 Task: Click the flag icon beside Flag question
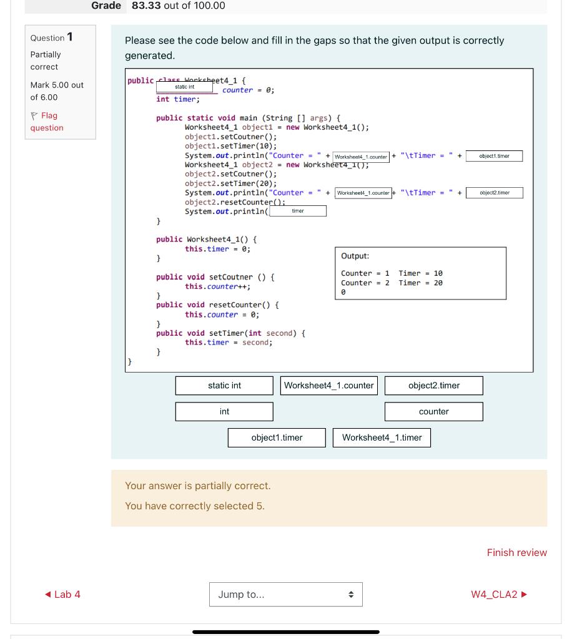click(x=33, y=115)
